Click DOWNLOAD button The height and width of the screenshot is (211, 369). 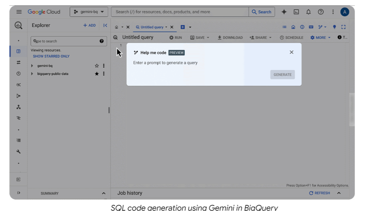click(230, 38)
